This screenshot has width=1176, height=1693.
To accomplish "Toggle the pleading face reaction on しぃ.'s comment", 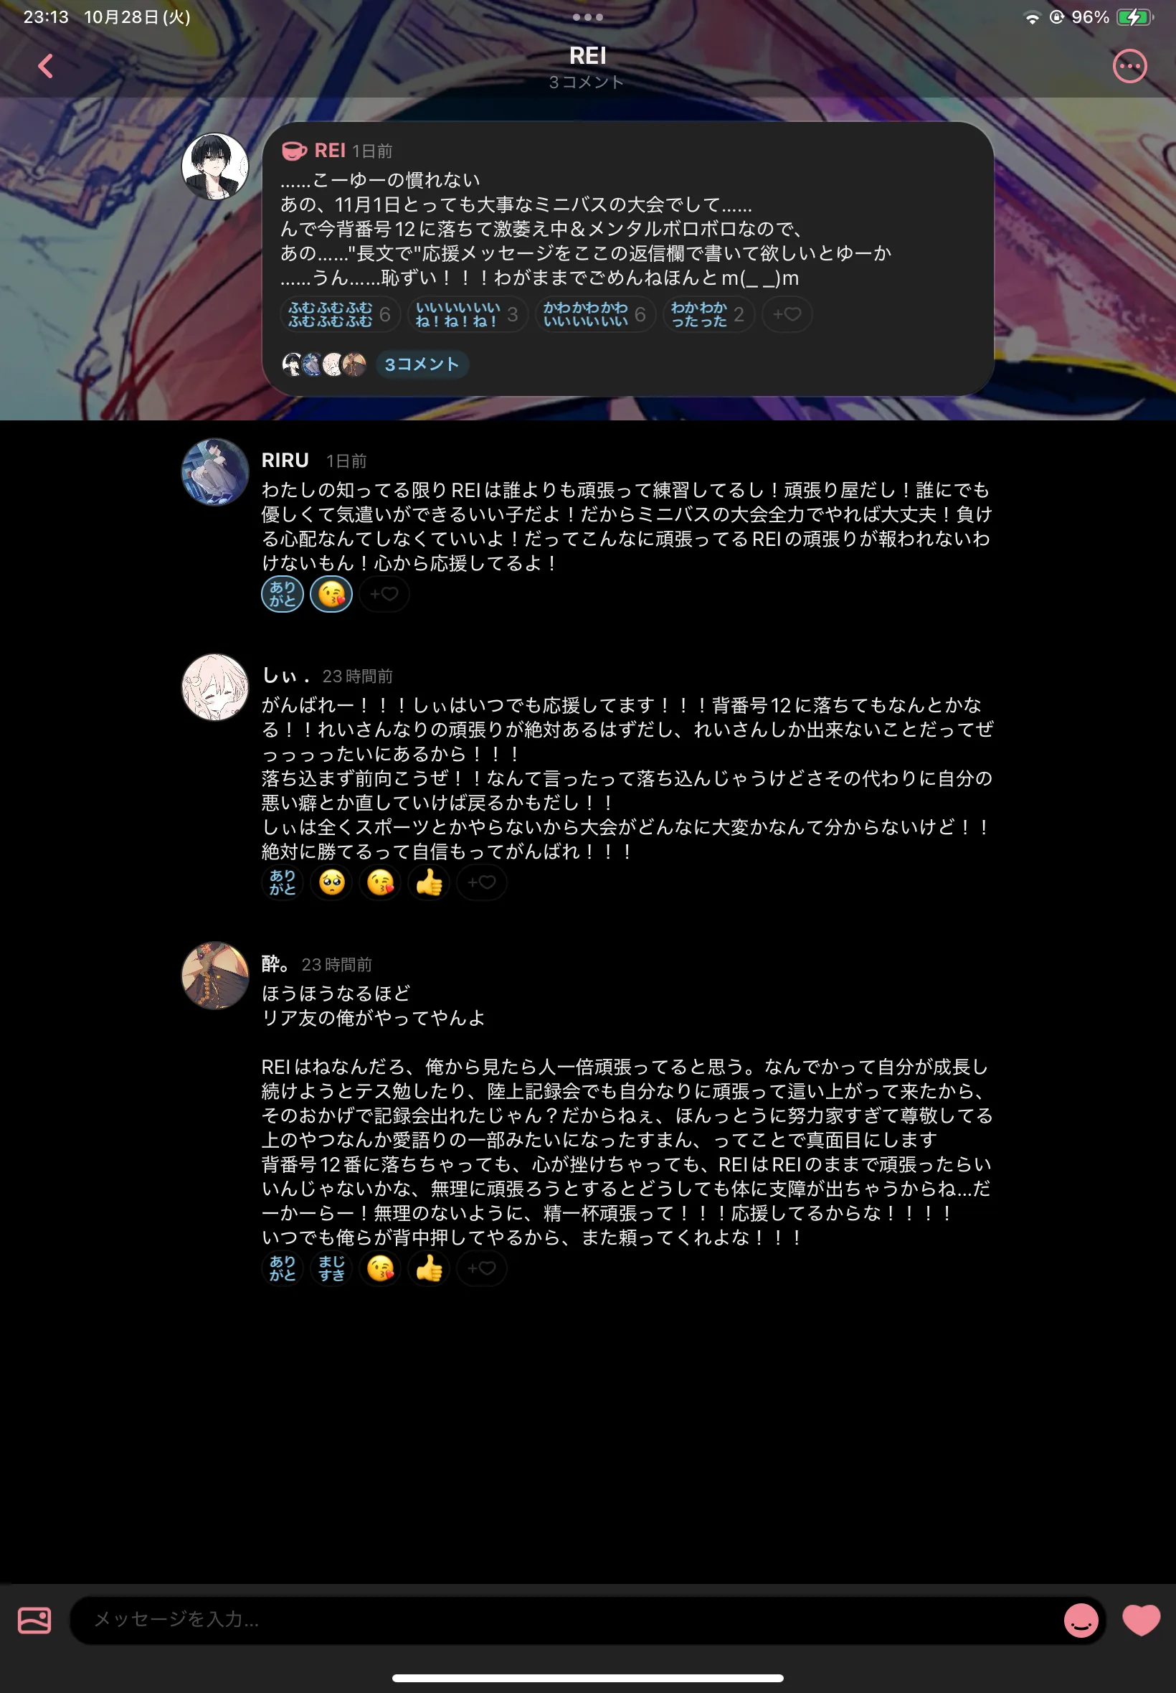I will click(x=331, y=882).
